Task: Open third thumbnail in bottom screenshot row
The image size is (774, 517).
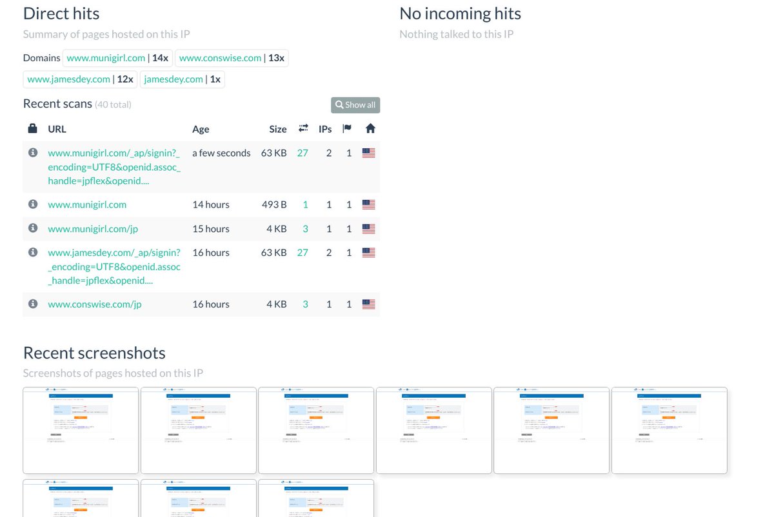Action: [316, 498]
